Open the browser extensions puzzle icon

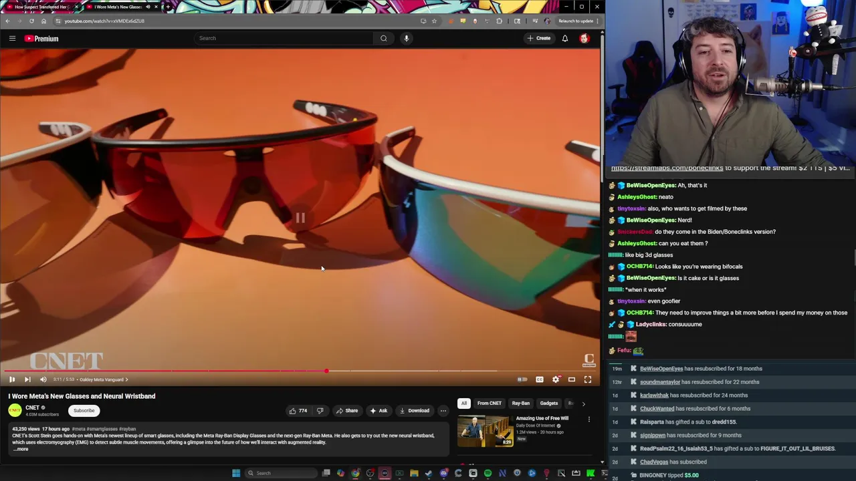[x=499, y=21]
